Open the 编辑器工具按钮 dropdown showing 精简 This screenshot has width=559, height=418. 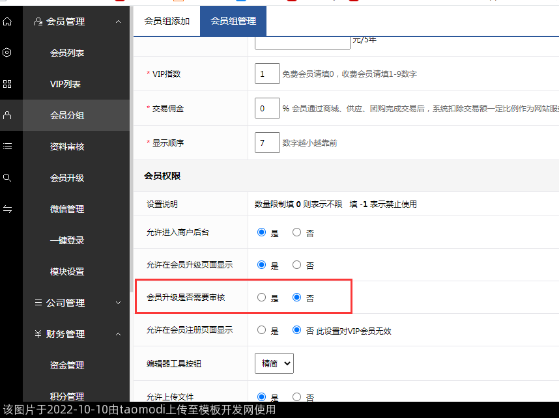[274, 363]
